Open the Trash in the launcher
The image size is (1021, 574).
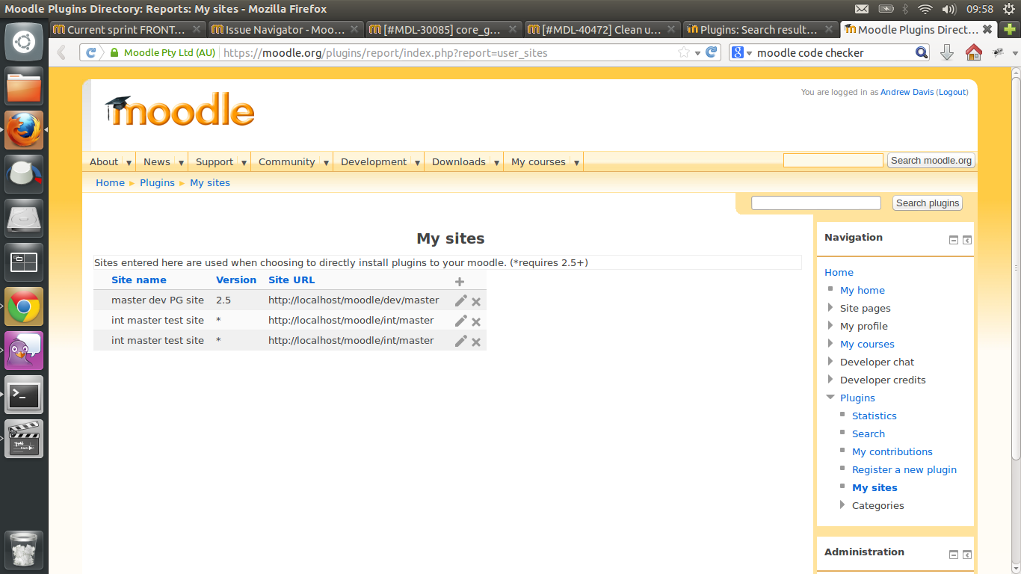(24, 550)
